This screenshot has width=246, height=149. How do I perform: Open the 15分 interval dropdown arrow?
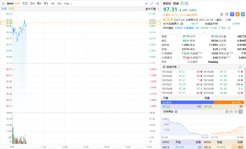(x=72, y=3)
